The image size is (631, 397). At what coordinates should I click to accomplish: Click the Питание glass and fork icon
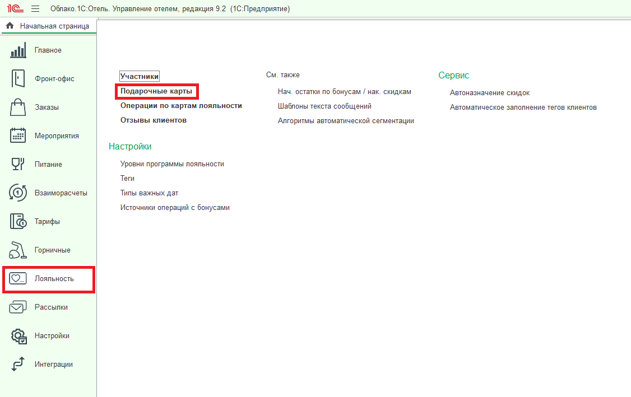18,164
